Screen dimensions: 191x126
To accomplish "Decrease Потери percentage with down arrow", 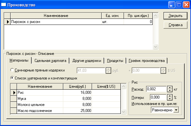I will click(170, 99).
